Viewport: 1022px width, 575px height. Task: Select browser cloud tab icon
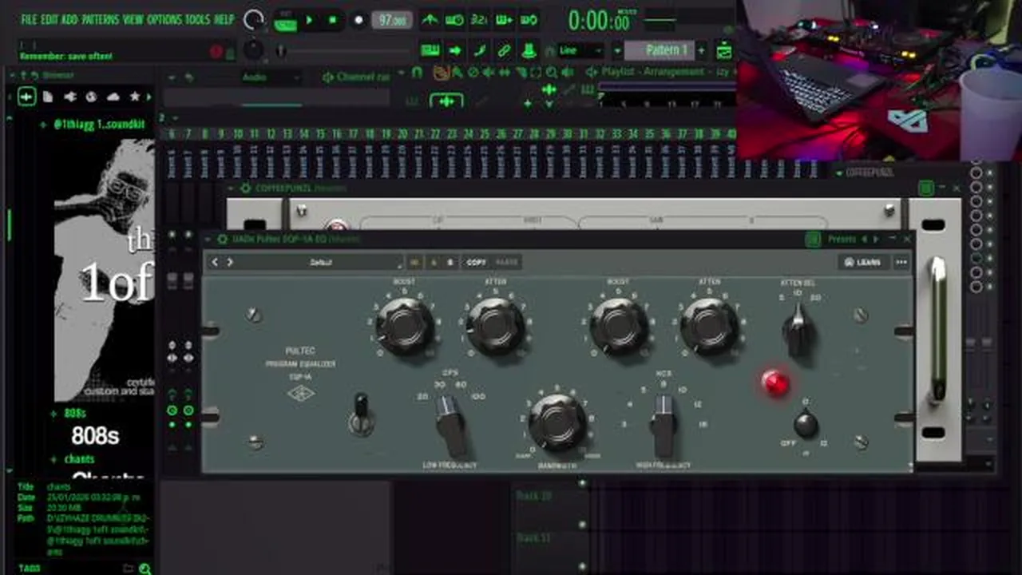coord(113,97)
